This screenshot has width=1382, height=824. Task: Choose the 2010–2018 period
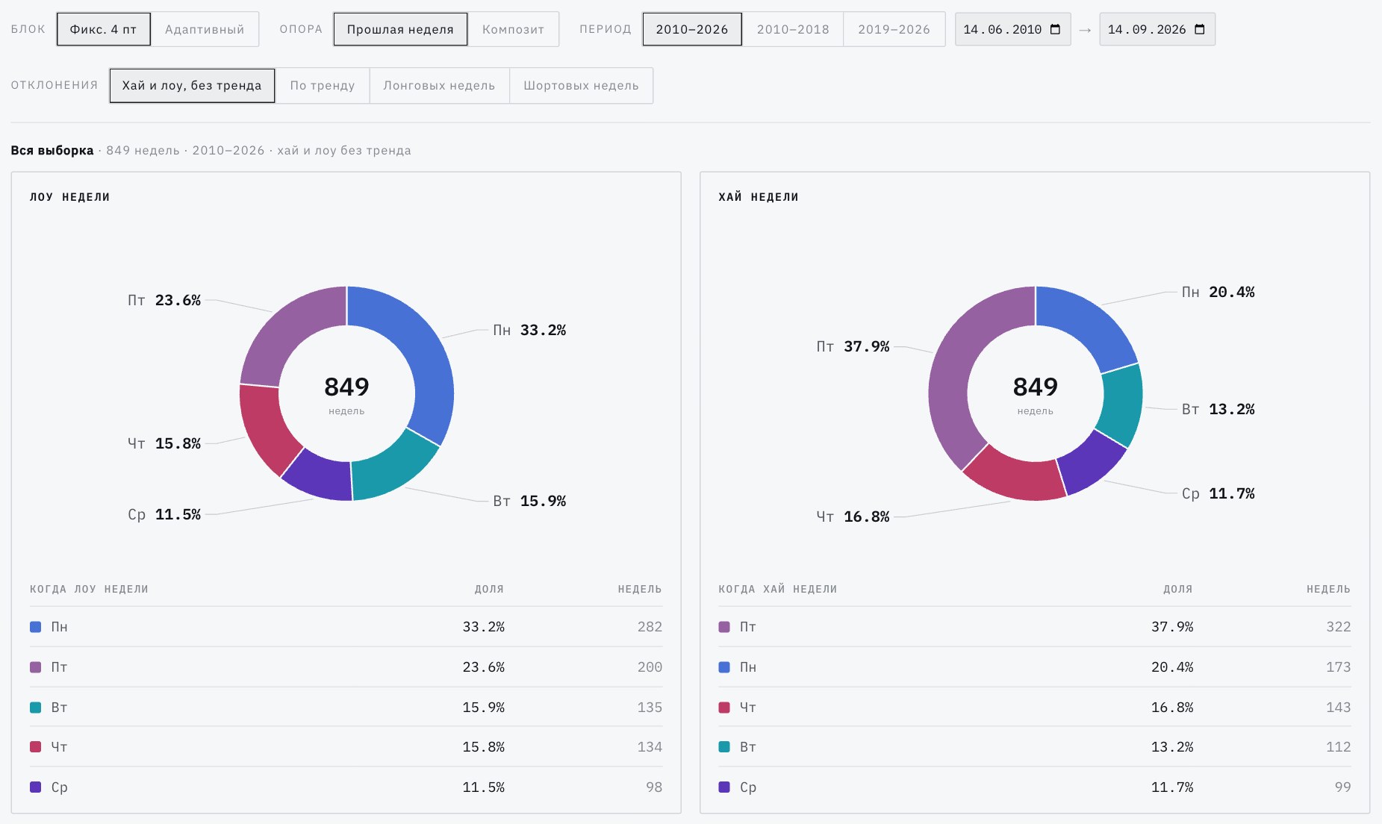pos(793,29)
